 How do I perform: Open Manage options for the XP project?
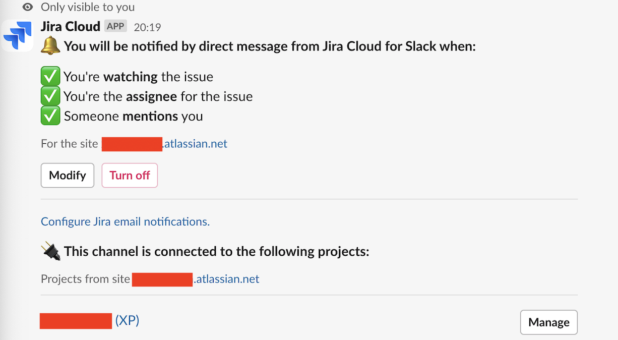[548, 322]
